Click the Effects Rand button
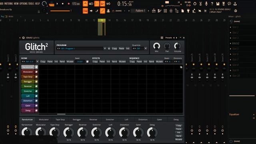Screen dimensions: 256x144 114,62
